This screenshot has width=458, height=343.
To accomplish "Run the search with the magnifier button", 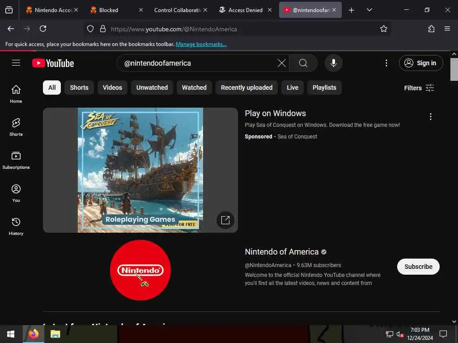I will (x=303, y=63).
